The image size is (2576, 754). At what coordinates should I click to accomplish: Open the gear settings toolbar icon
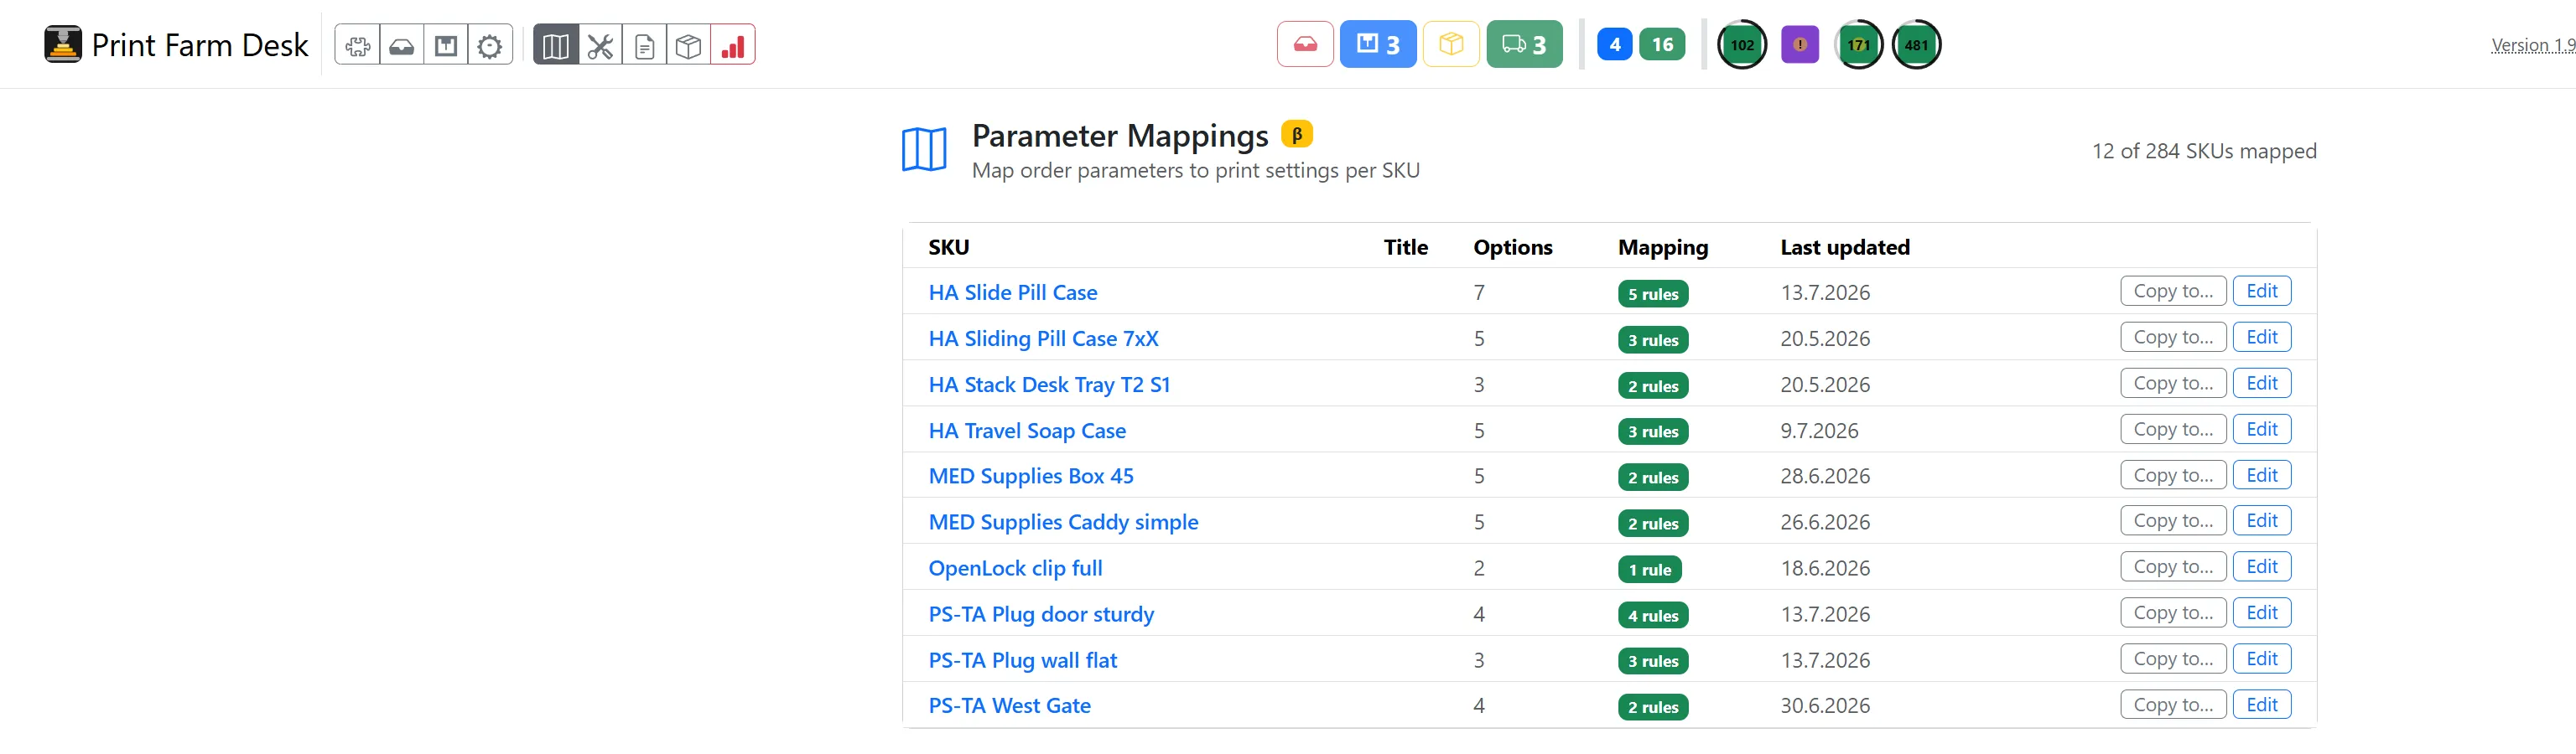(490, 45)
